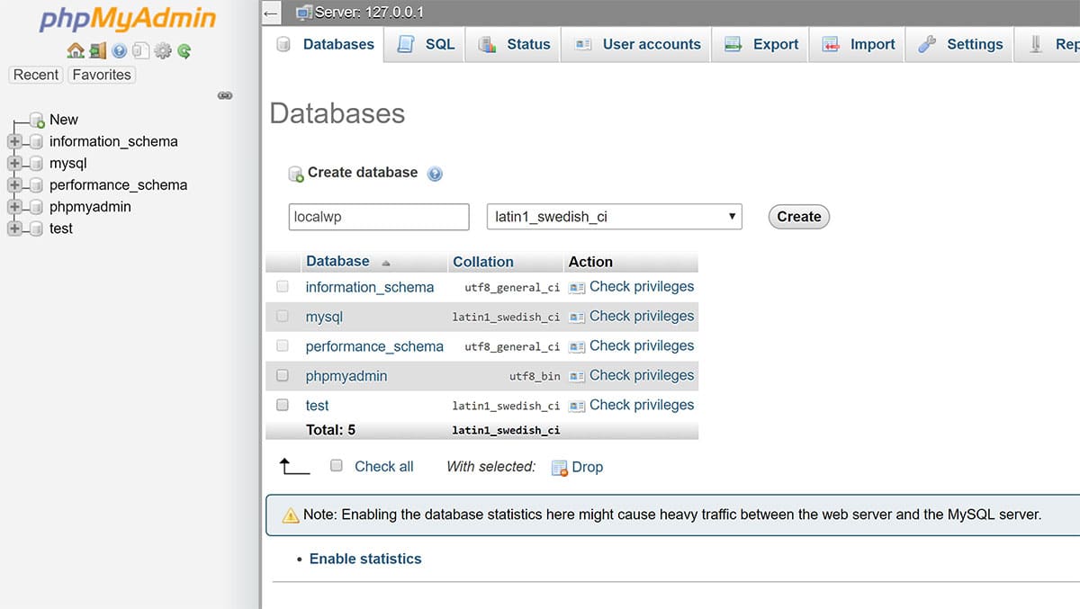Click the Total: 5 summary cell
The height and width of the screenshot is (609, 1080).
(331, 430)
